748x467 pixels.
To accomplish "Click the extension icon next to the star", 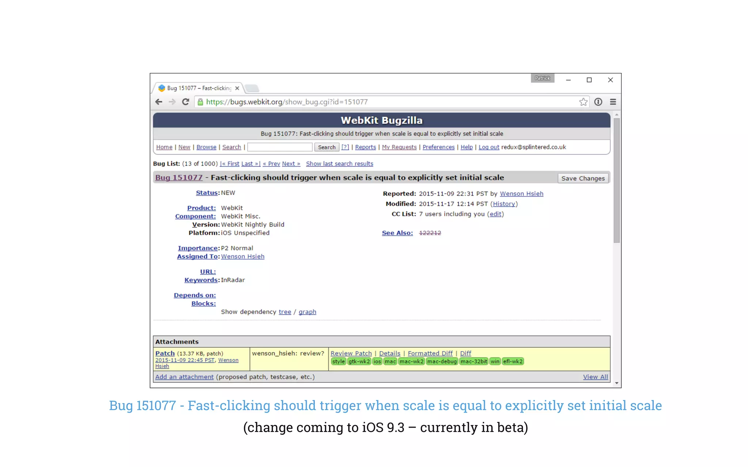I will tap(598, 102).
